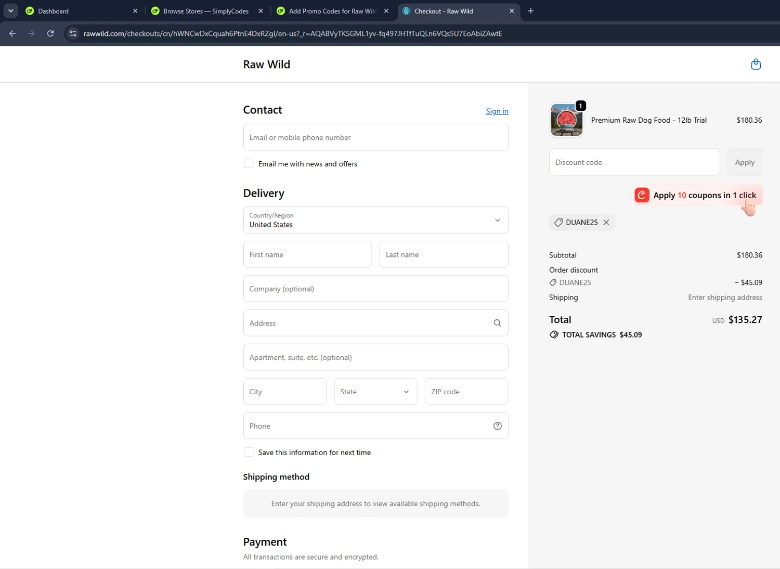
Task: Check Save this information for next time
Action: click(249, 452)
